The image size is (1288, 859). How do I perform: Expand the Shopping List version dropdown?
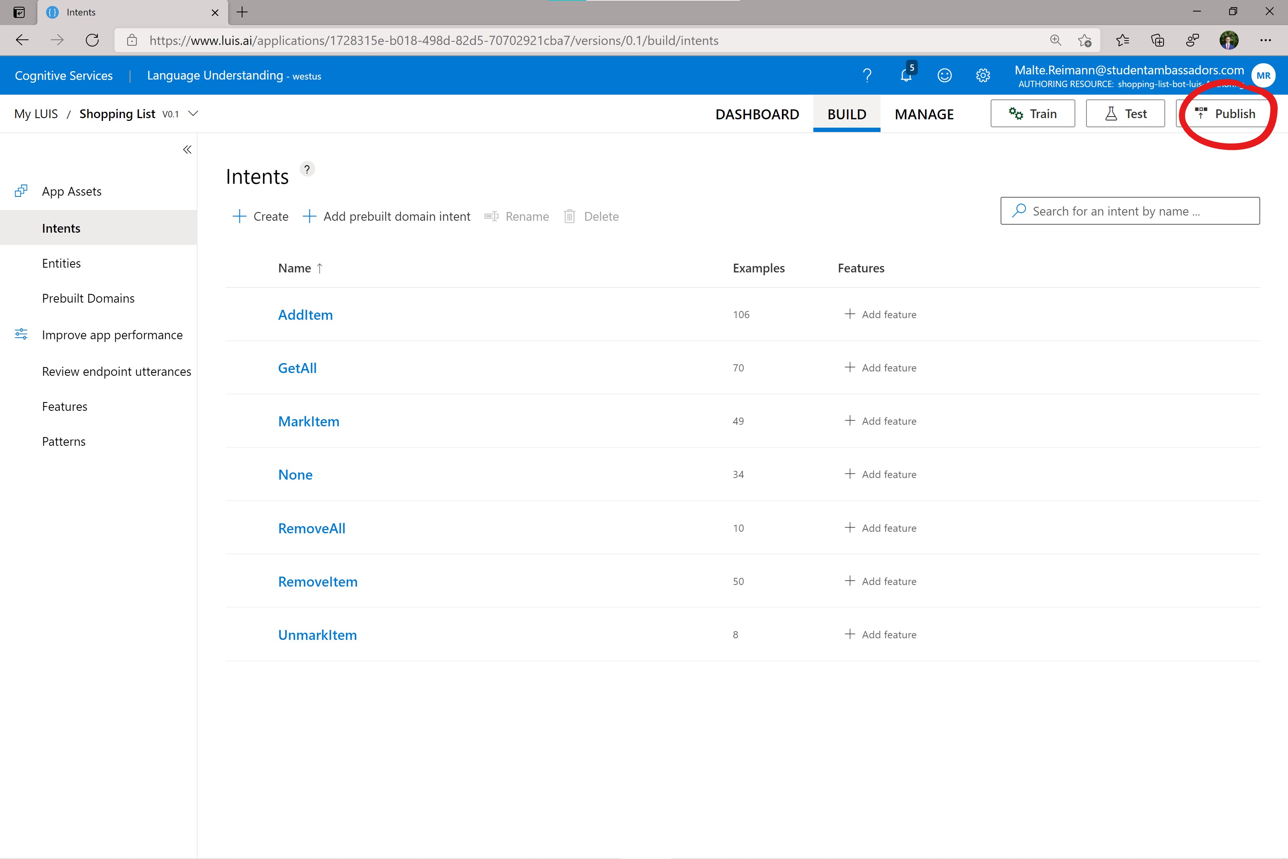[193, 113]
